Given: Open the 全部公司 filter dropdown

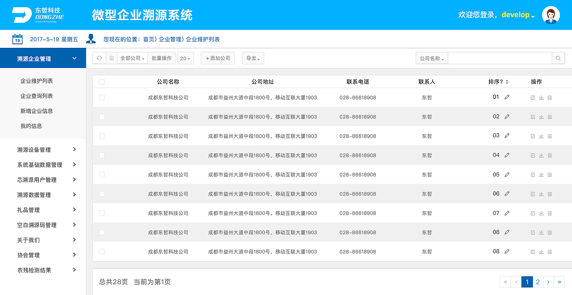Looking at the screenshot, I should point(133,58).
